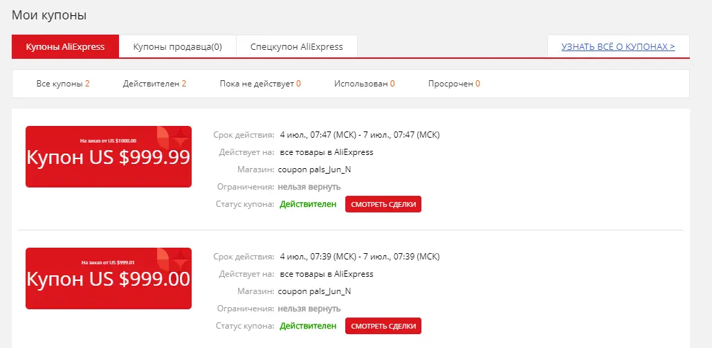This screenshot has height=348, width=712.
Task: Click the Купон US $999.00 card
Action: tap(109, 278)
